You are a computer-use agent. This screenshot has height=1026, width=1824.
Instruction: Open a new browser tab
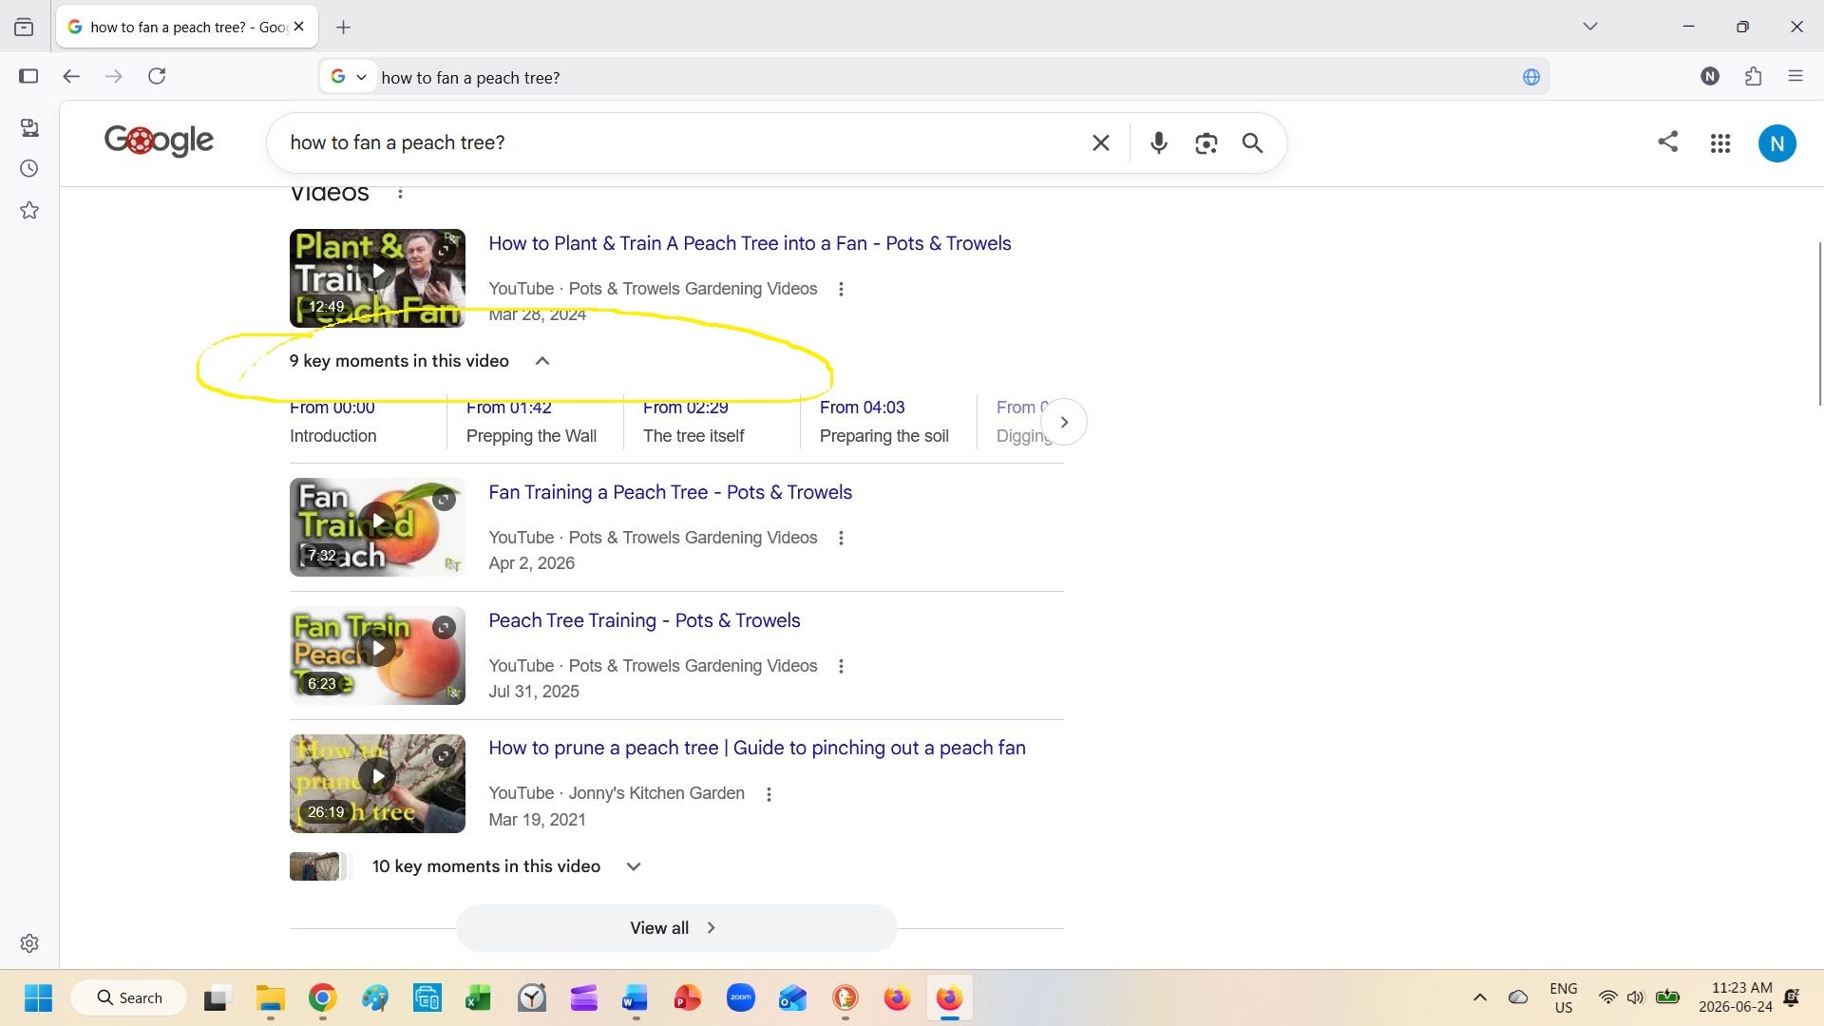point(344,28)
